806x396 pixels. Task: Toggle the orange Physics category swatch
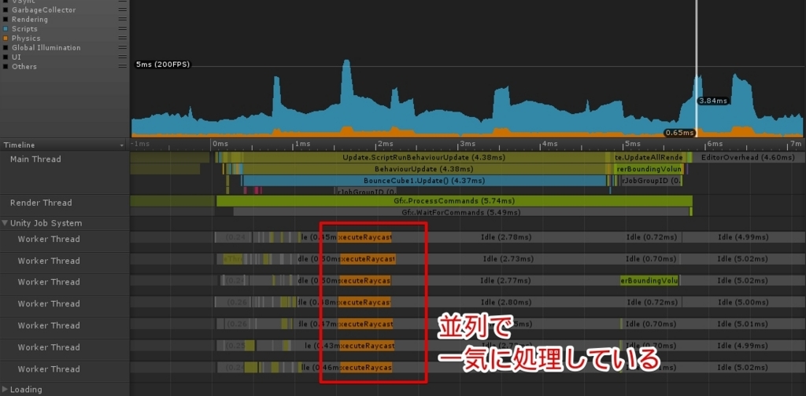(6, 38)
